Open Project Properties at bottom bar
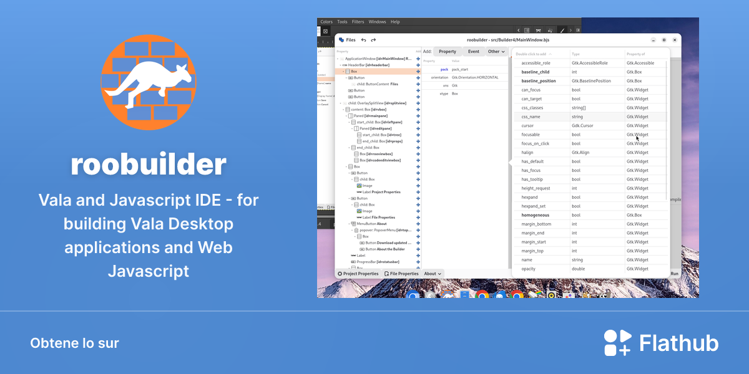This screenshot has width=749, height=374. click(x=358, y=274)
